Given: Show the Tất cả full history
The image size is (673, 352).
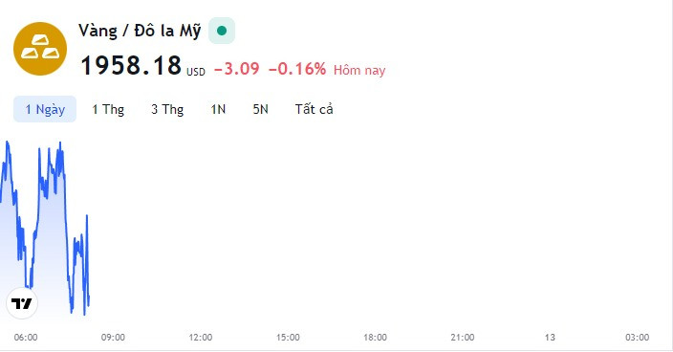Looking at the screenshot, I should coord(314,109).
